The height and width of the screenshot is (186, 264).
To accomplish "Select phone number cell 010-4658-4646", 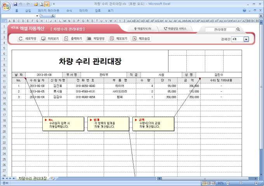I will (x=85, y=86).
